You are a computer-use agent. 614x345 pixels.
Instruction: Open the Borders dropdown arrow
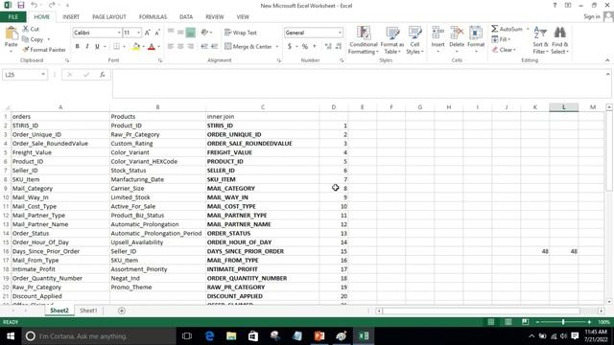pyautogui.click(x=124, y=47)
